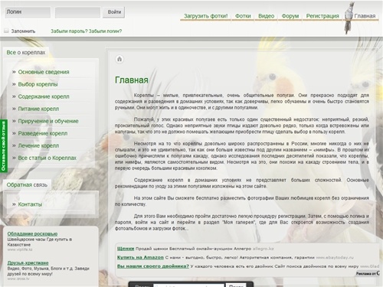Screen dimensions: 383x287
Task: Open Основные сведения sidebar link
Action: [44, 72]
